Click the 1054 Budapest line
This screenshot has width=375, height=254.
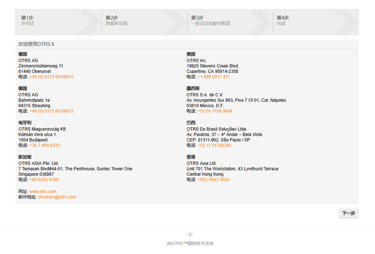click(x=33, y=140)
